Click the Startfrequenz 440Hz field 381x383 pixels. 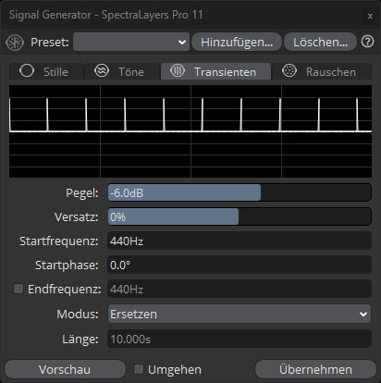click(240, 241)
